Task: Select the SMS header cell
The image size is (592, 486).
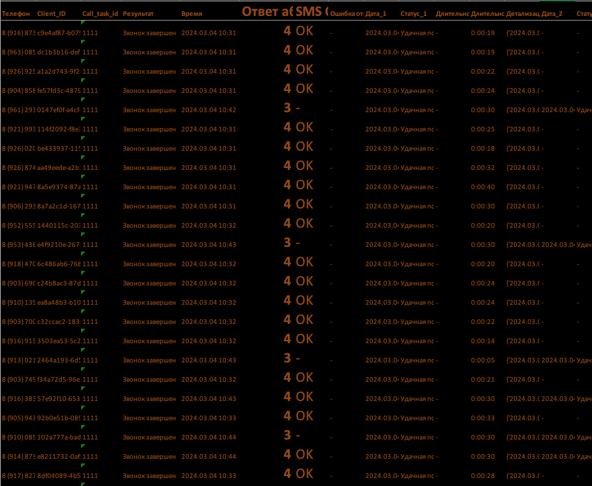Action: coord(312,12)
